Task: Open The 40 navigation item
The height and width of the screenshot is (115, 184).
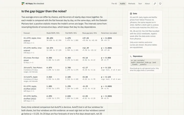Action: [114, 4]
